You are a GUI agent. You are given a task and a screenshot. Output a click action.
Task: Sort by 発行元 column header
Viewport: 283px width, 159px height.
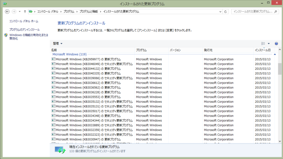pos(228,50)
